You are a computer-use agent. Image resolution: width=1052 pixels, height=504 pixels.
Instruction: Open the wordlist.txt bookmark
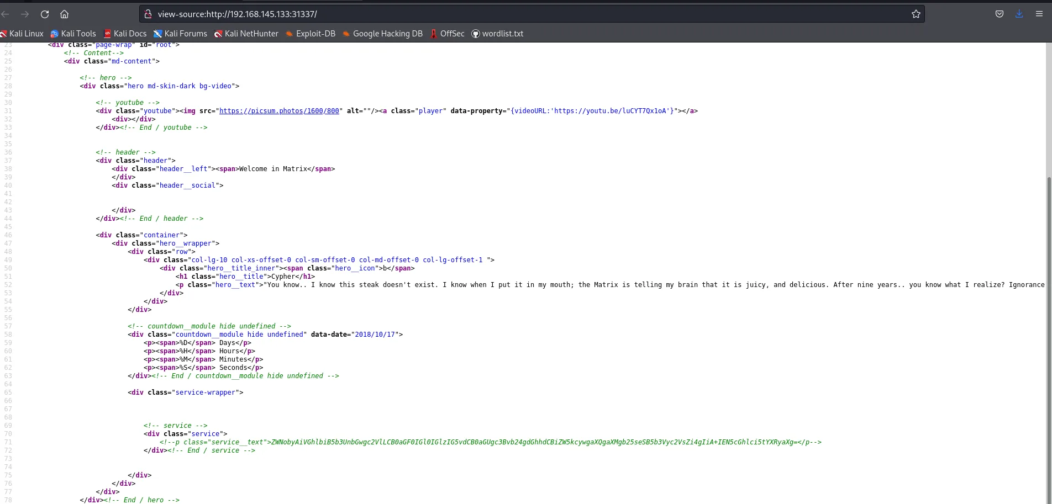click(497, 34)
